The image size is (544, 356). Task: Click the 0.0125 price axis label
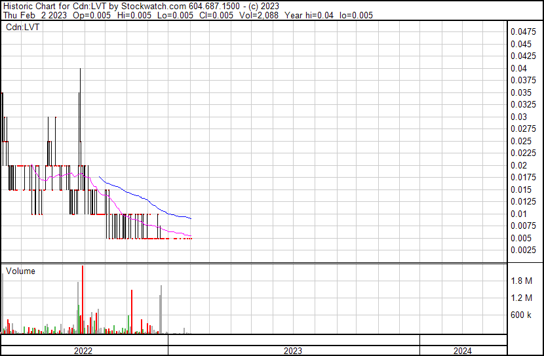[523, 201]
